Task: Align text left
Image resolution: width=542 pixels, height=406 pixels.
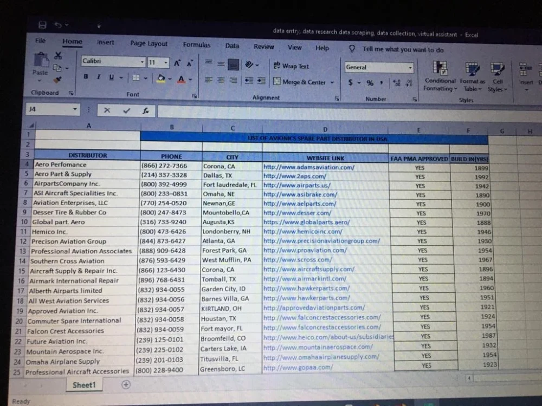Action: (209, 80)
